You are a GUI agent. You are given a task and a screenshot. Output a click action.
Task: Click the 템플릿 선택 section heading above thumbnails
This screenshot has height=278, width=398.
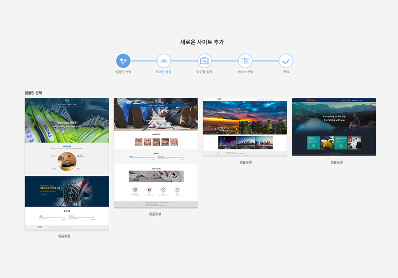point(33,93)
